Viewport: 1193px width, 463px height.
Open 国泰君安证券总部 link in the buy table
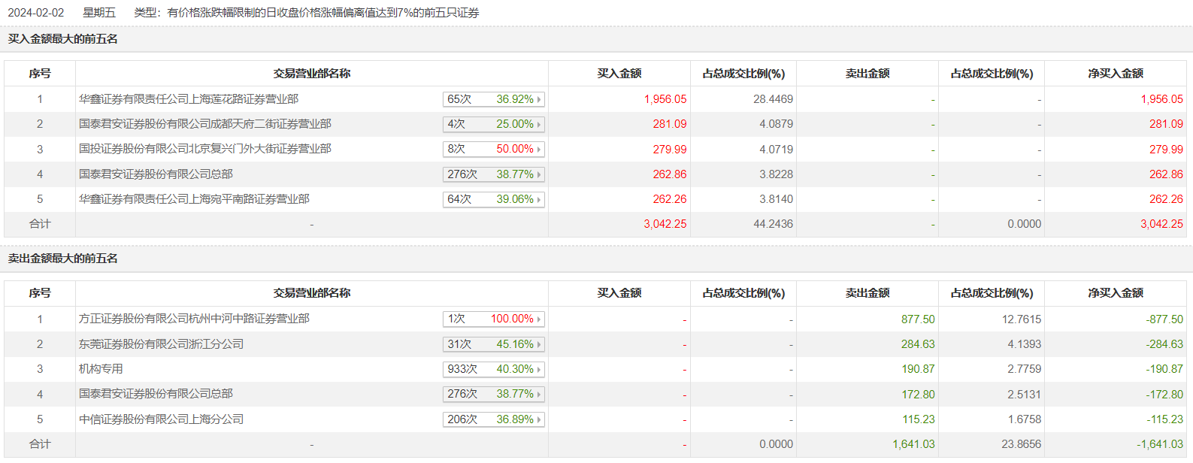(156, 174)
